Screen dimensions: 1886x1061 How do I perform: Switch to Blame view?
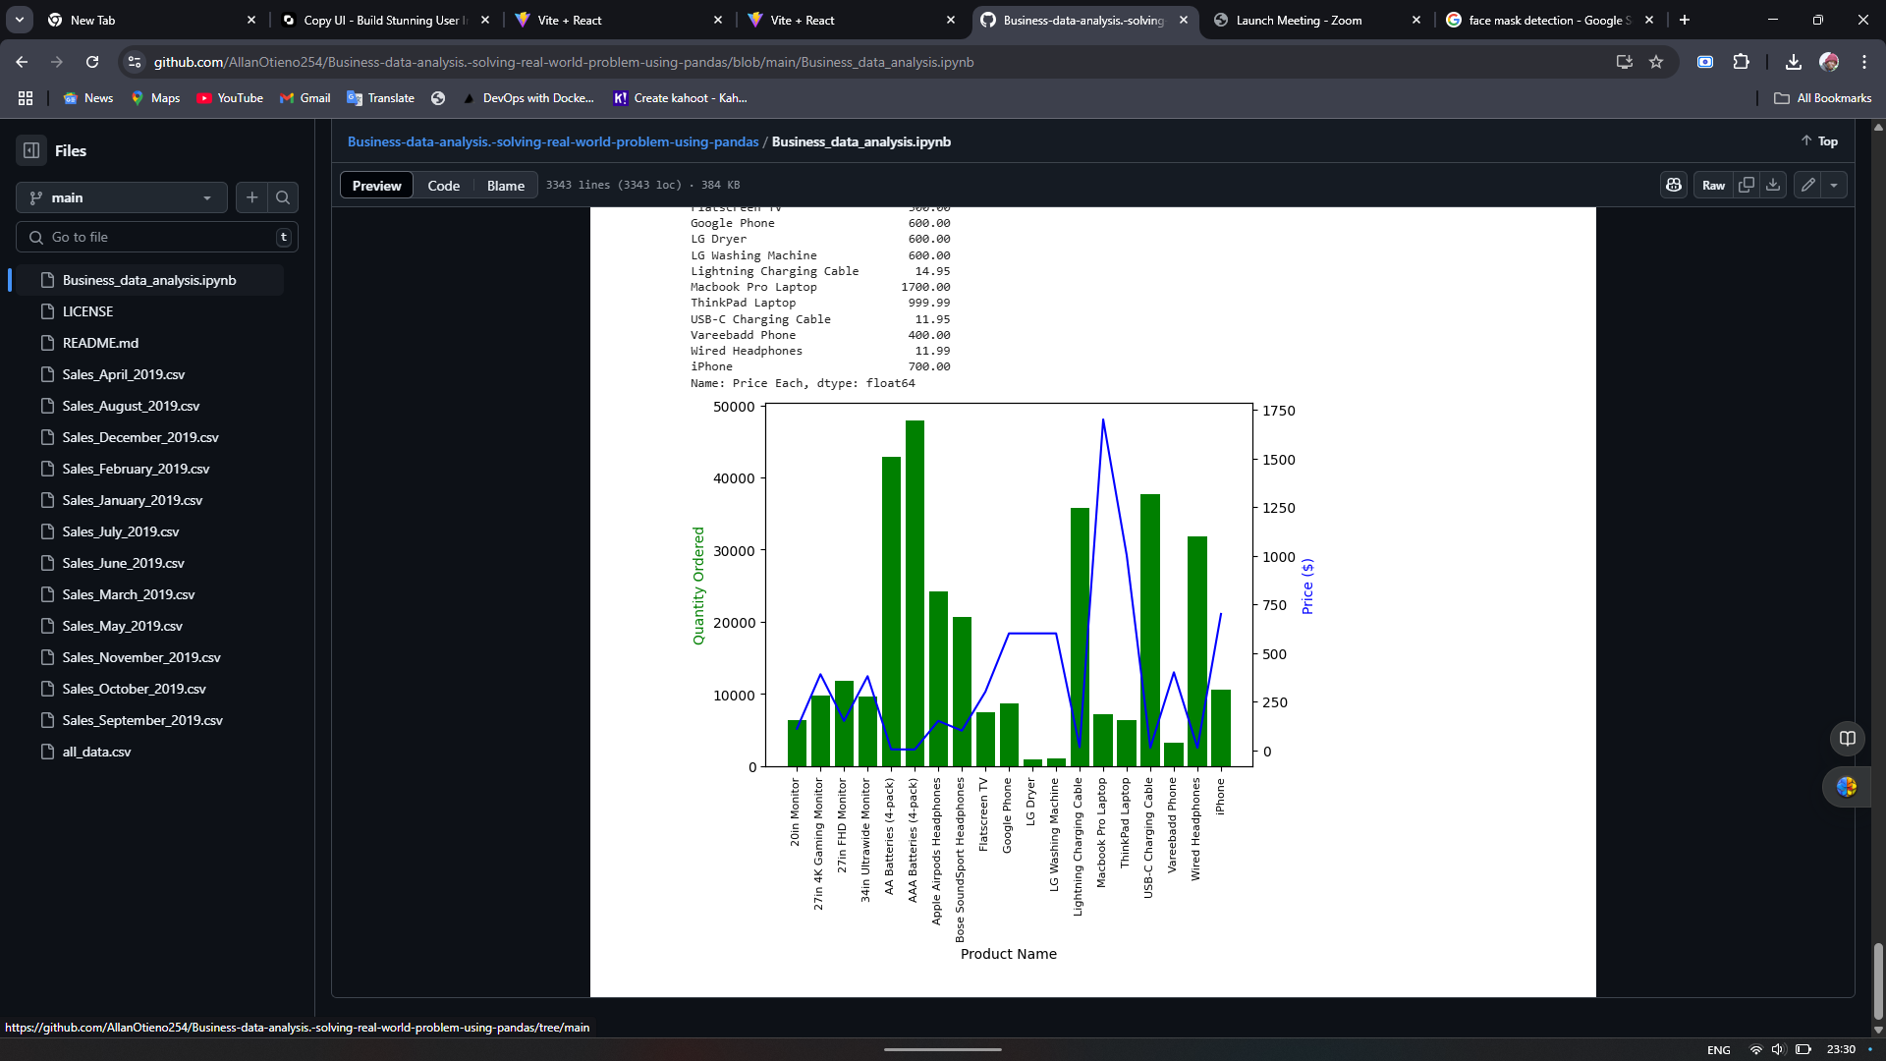pyautogui.click(x=505, y=186)
